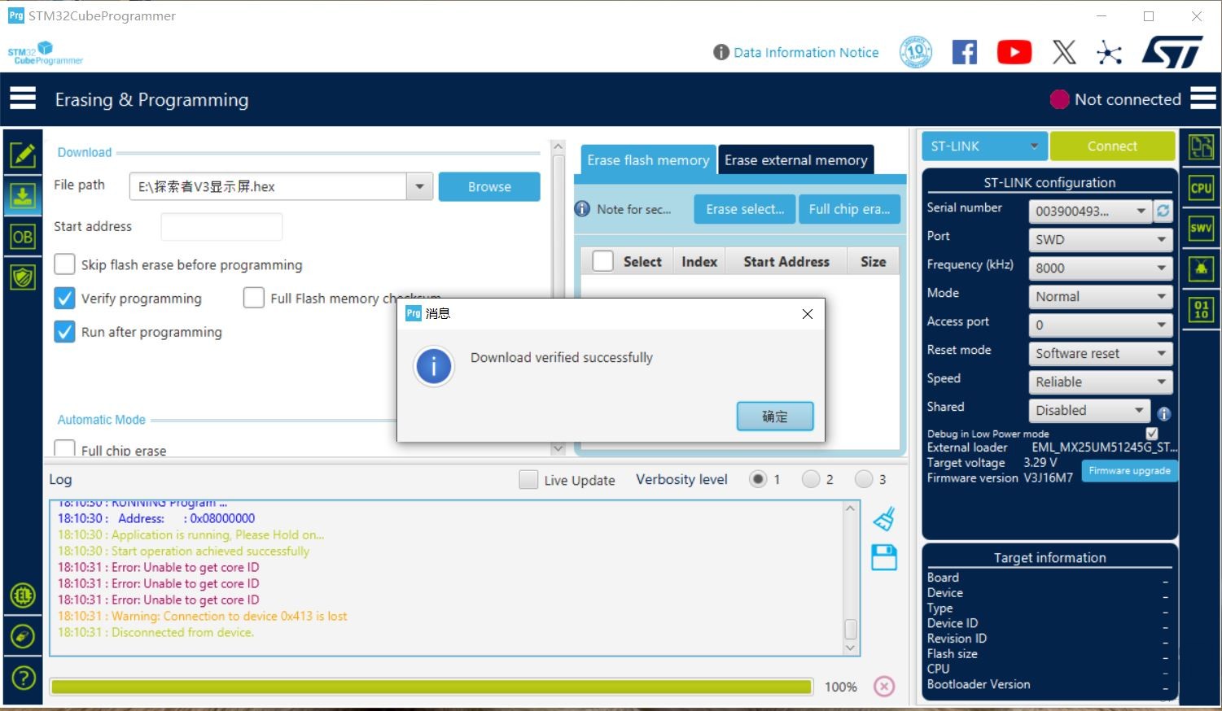Screen dimensions: 1222x711
Task: Uncheck Verify programming checkbox
Action: pyautogui.click(x=64, y=299)
